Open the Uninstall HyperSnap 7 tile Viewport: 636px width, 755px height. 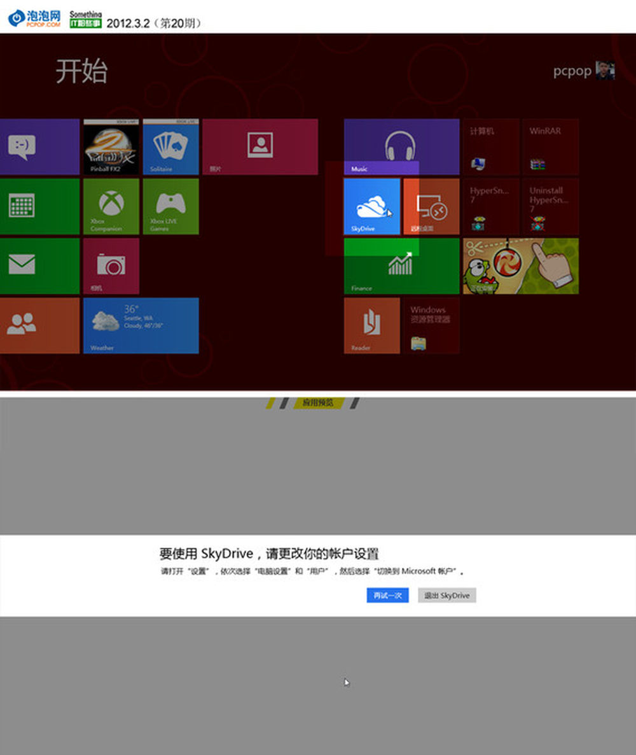pos(551,206)
